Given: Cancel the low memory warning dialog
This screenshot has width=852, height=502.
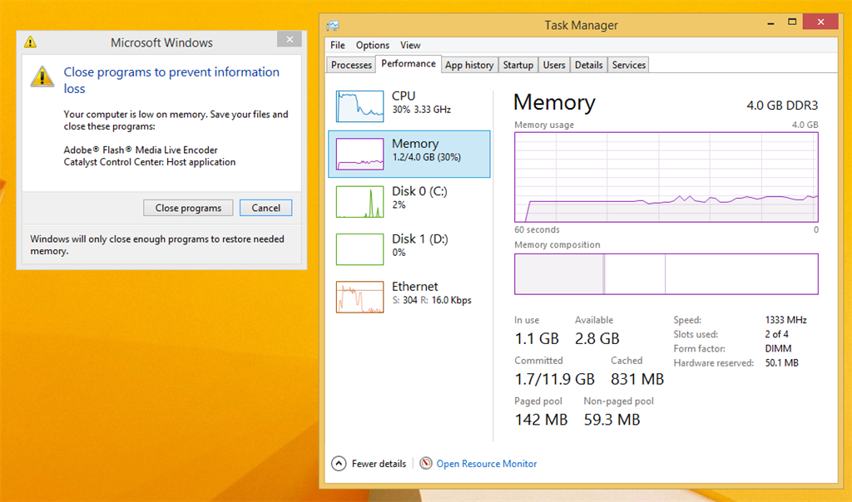Looking at the screenshot, I should tap(265, 208).
